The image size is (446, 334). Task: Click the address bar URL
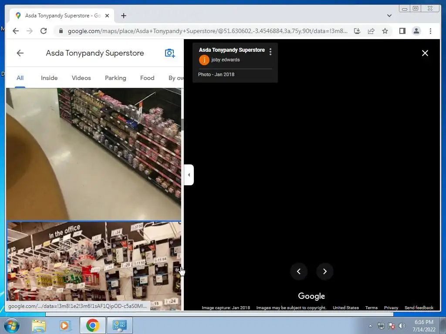click(207, 31)
